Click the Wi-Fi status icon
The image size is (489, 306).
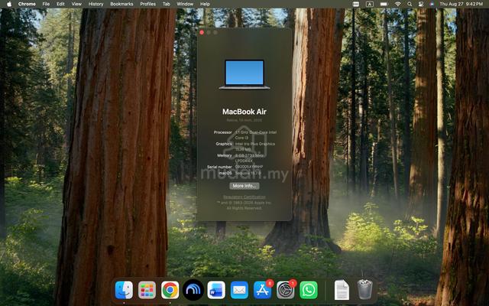pyautogui.click(x=397, y=4)
